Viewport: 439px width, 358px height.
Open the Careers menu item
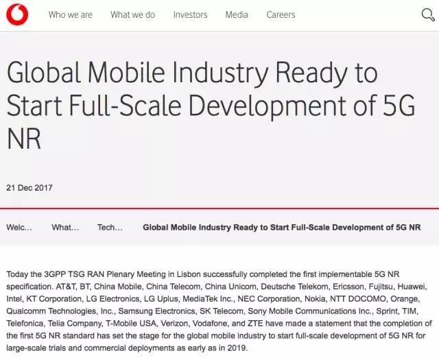(281, 15)
